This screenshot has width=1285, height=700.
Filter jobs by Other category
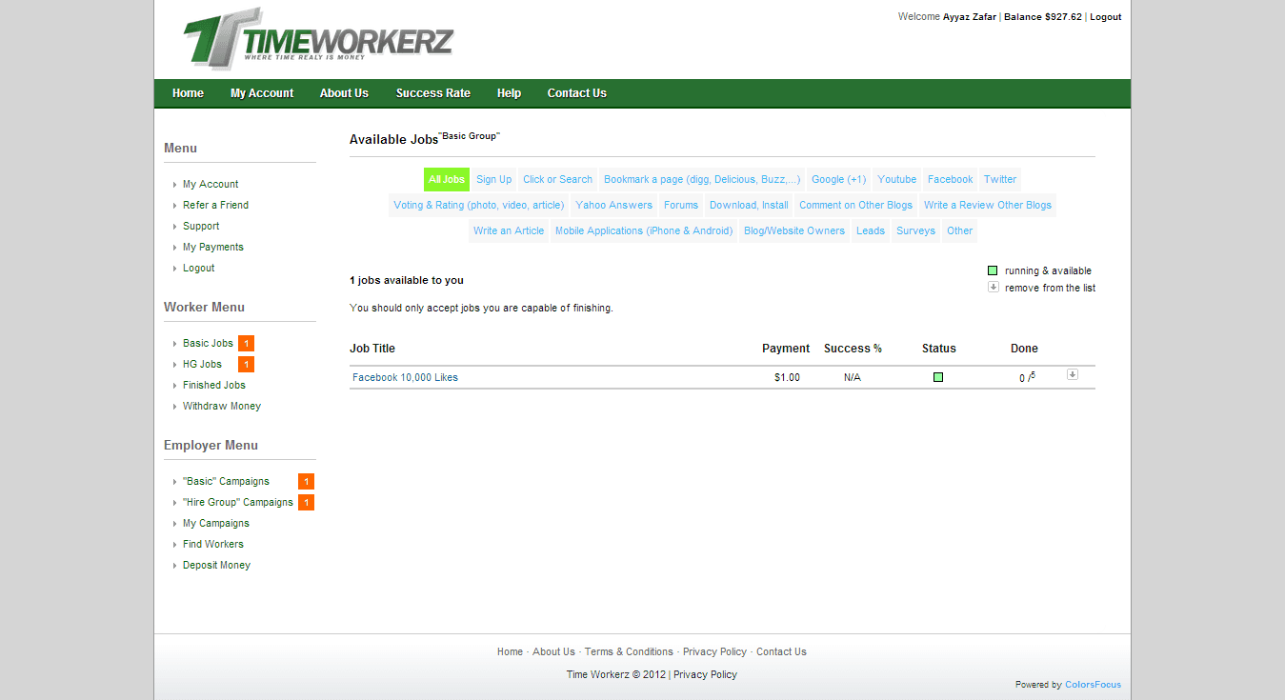coord(960,230)
